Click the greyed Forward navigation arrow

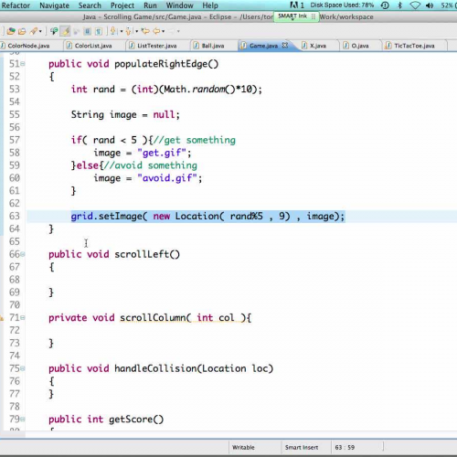point(172,31)
